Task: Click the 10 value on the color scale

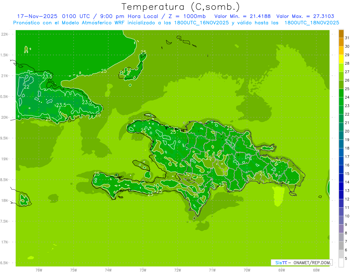Action: [347, 216]
